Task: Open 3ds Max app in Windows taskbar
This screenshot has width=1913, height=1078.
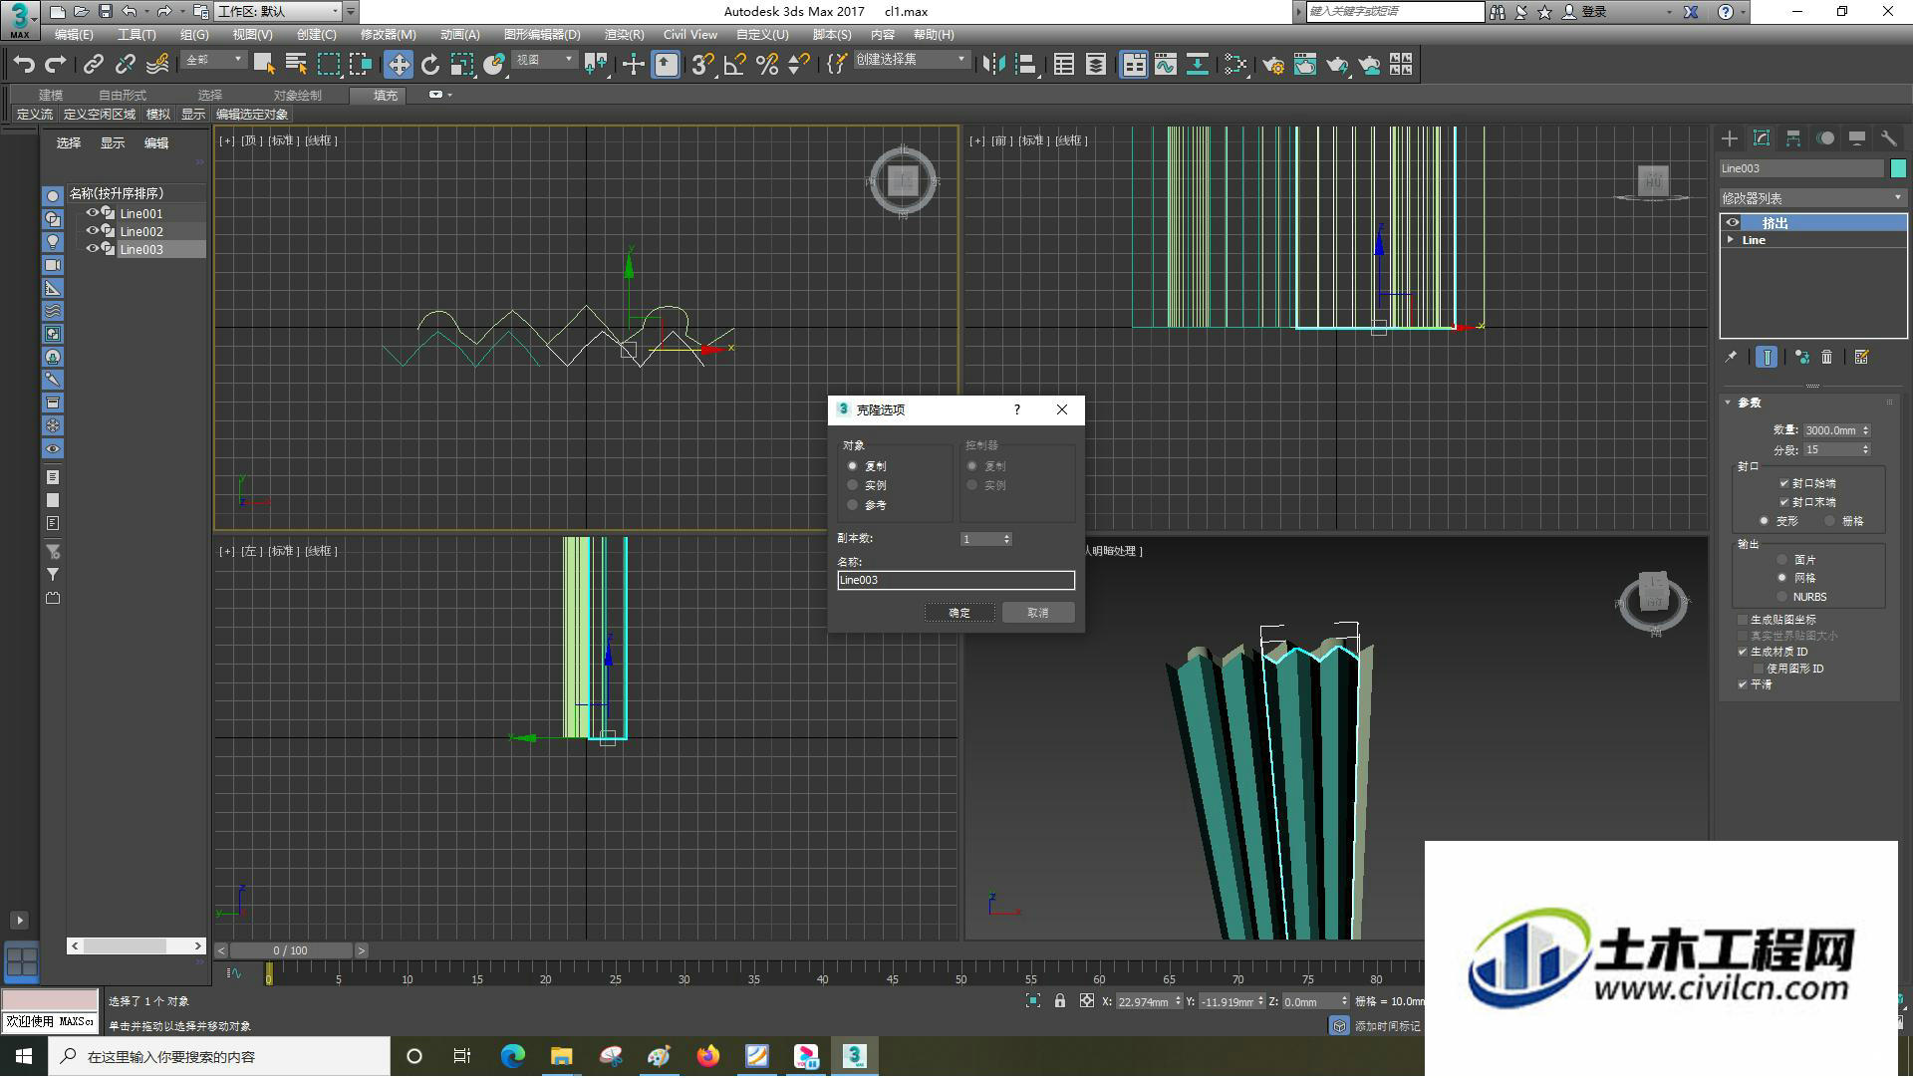Action: pos(855,1057)
